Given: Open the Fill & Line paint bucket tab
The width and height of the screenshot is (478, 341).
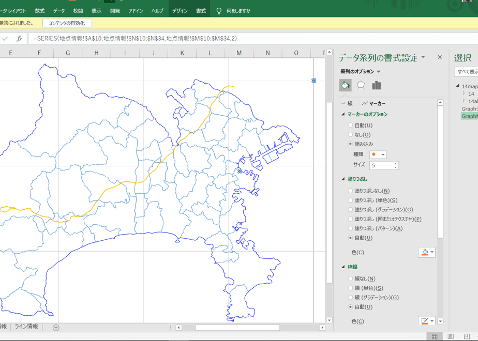Looking at the screenshot, I should (x=346, y=85).
